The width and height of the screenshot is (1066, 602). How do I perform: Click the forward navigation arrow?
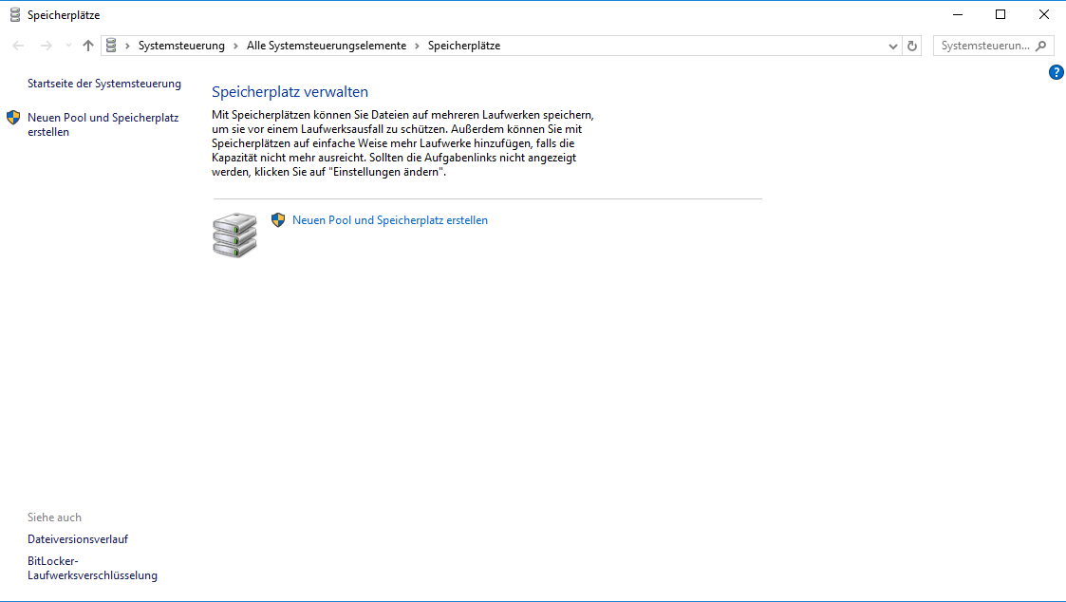[46, 46]
